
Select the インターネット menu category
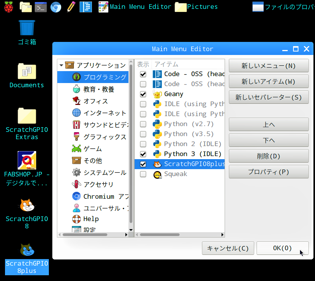[x=93, y=113]
